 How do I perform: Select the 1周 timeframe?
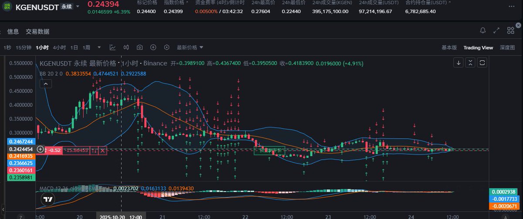click(86, 47)
